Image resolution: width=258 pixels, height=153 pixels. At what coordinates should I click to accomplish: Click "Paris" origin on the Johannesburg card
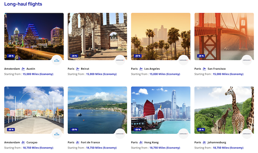point(197,142)
